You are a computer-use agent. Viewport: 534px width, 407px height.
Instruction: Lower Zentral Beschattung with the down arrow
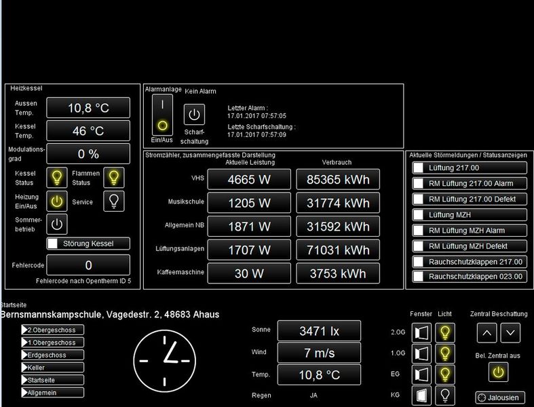[510, 333]
